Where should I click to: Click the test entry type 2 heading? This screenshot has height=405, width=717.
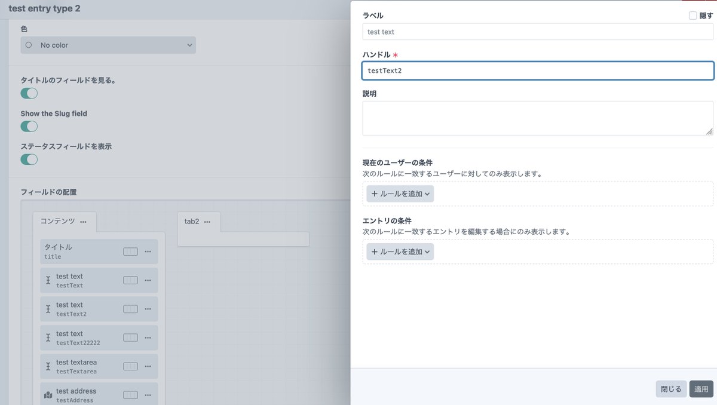(44, 9)
